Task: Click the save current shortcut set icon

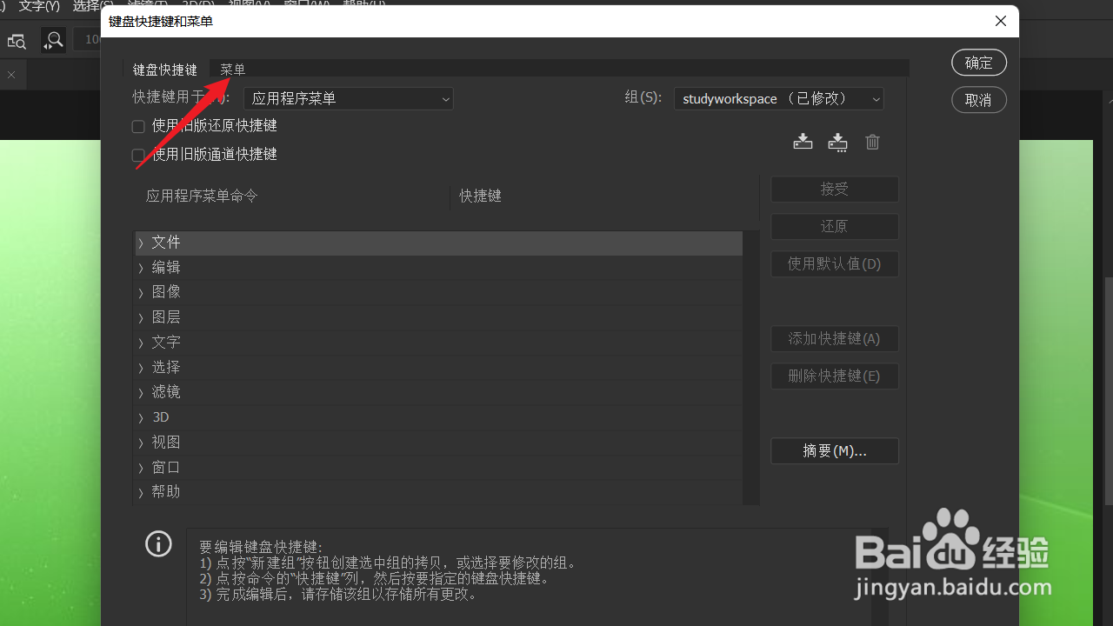Action: [x=803, y=141]
